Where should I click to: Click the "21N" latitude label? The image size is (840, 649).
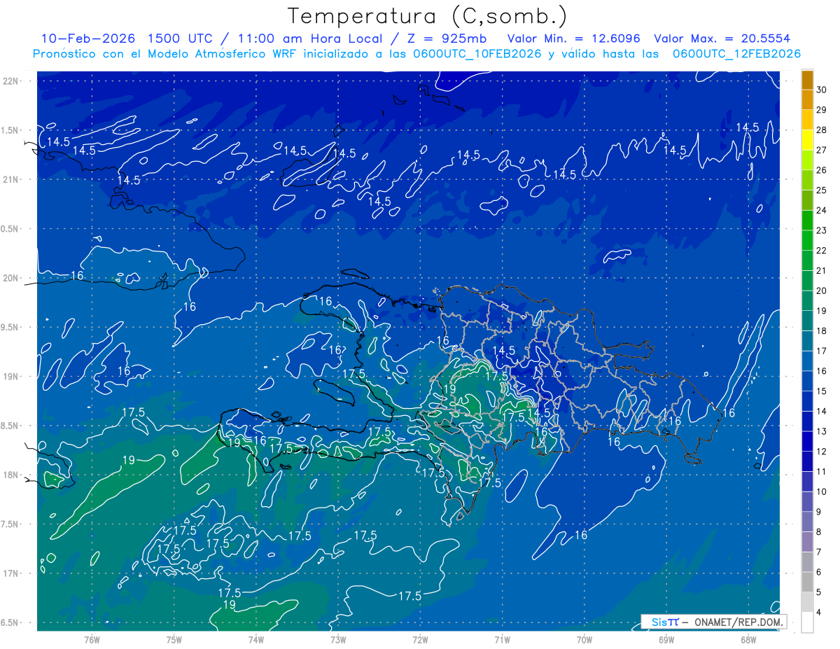pos(10,179)
